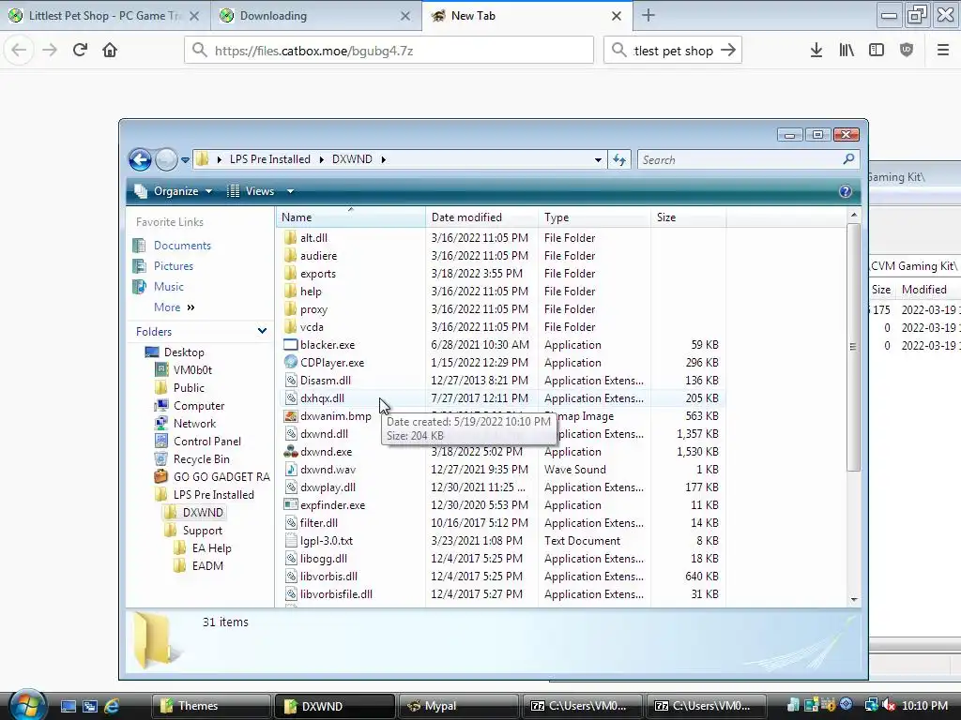Click the muted volume tray icon

888,706
